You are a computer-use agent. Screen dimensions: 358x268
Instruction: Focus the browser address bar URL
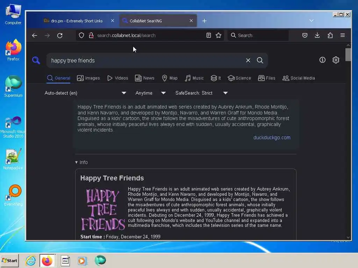(126, 36)
